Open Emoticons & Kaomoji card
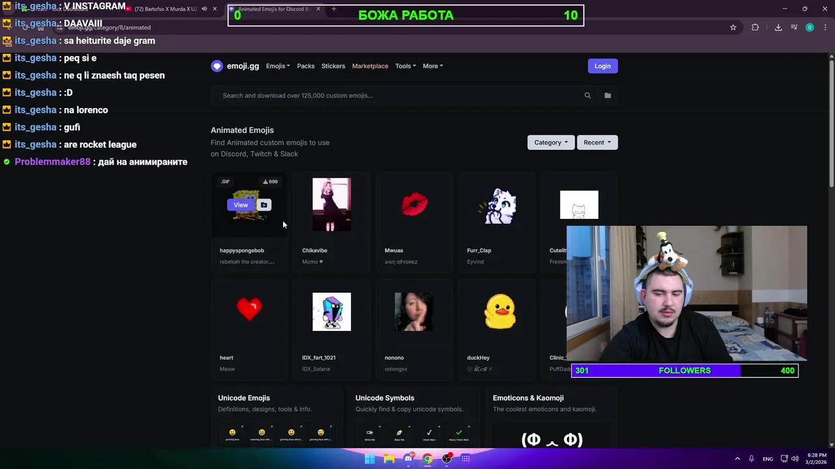This screenshot has height=469, width=835. [528, 398]
